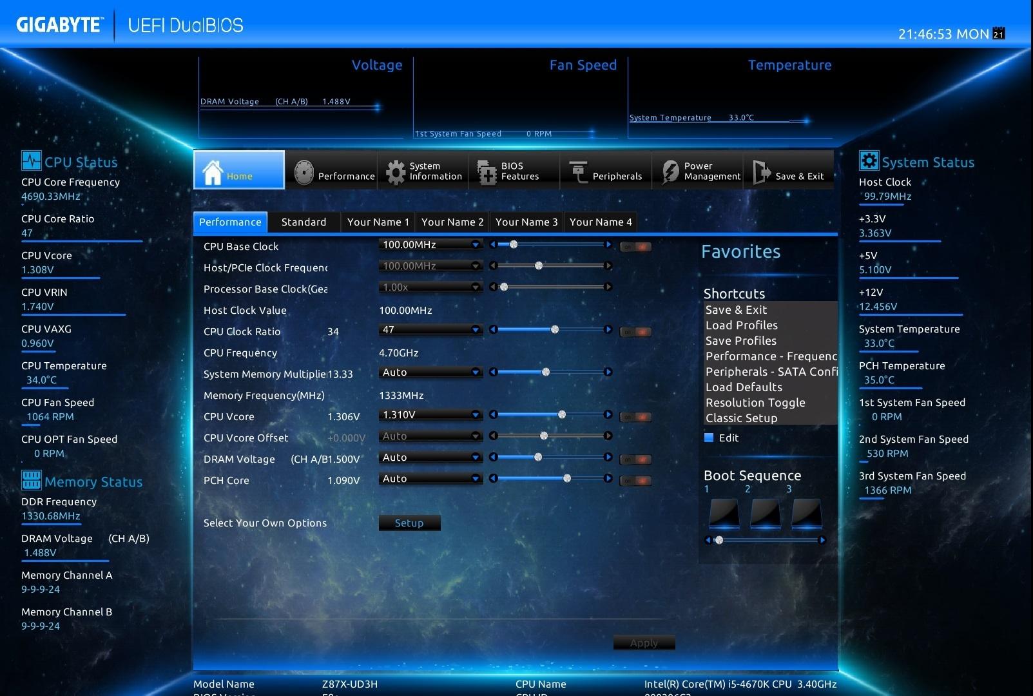The width and height of the screenshot is (1033, 696).
Task: Switch to Your Name 3 tab
Action: click(x=526, y=222)
